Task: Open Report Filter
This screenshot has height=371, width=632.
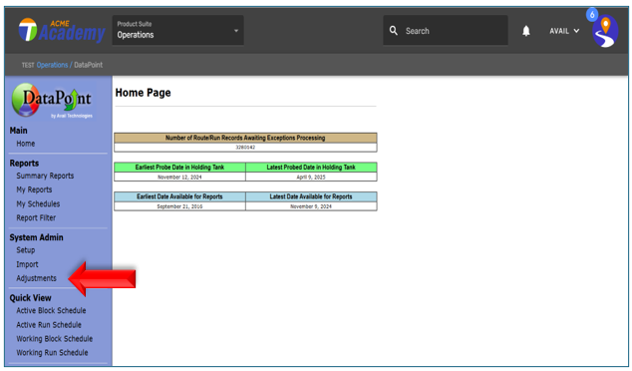Action: point(36,217)
